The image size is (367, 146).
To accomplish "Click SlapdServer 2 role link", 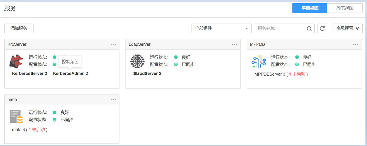I will [147, 73].
